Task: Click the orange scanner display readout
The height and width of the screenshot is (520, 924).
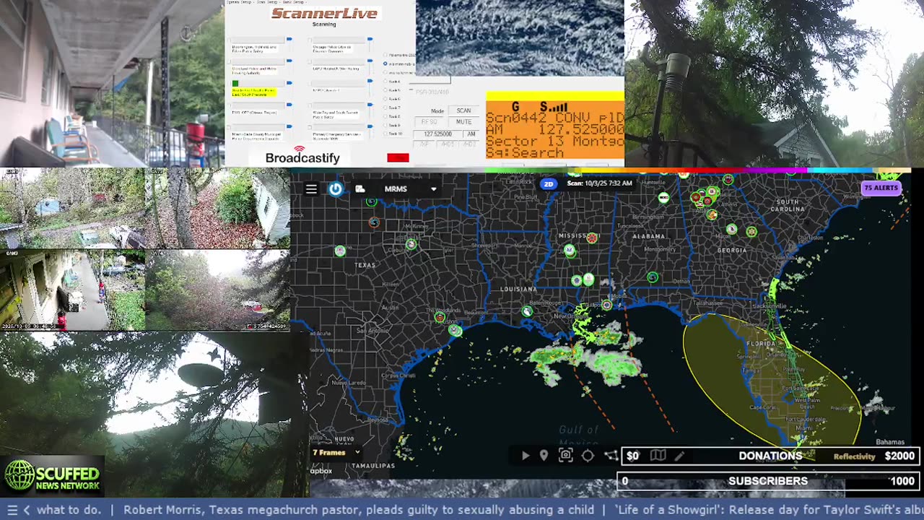Action: (554, 129)
